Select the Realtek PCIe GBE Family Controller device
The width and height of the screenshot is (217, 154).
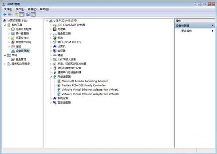(84, 85)
